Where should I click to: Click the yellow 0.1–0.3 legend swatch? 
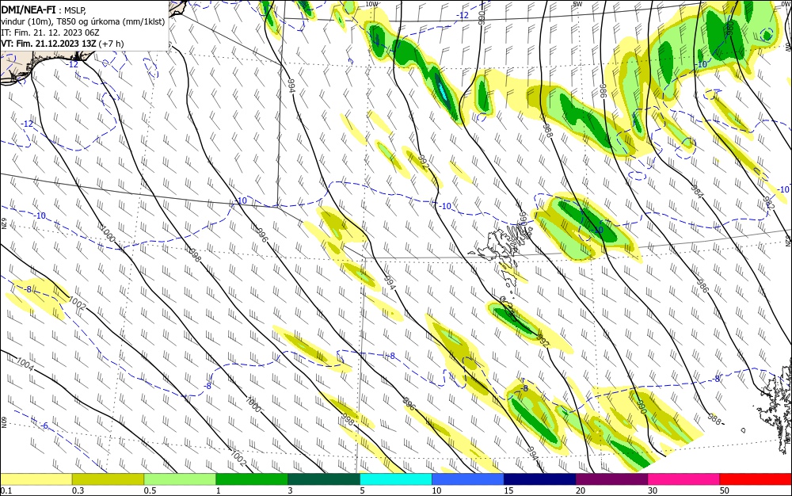36,479
